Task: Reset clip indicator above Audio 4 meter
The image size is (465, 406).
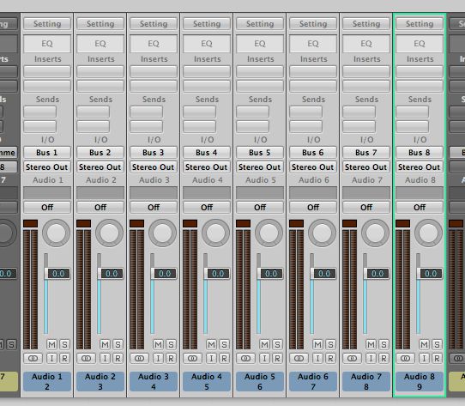Action: point(190,223)
